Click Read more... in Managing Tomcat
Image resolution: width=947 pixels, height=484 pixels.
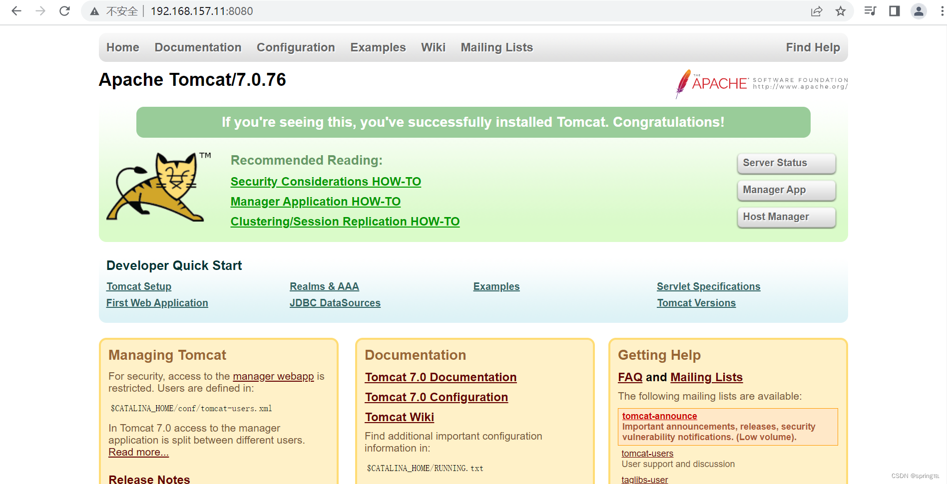[139, 452]
